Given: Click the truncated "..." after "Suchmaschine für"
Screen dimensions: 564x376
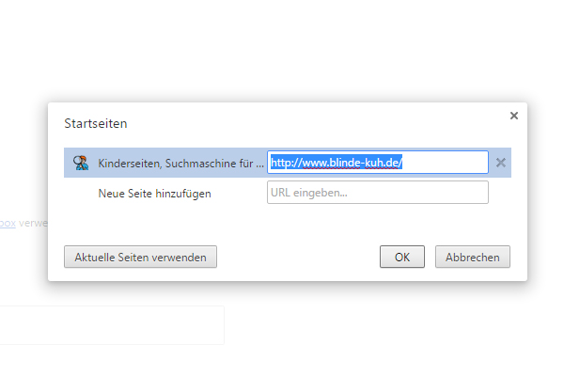Looking at the screenshot, I should tap(260, 164).
